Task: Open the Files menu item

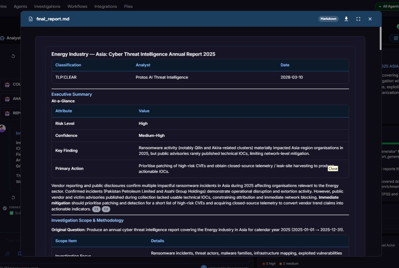Action: [128, 6]
